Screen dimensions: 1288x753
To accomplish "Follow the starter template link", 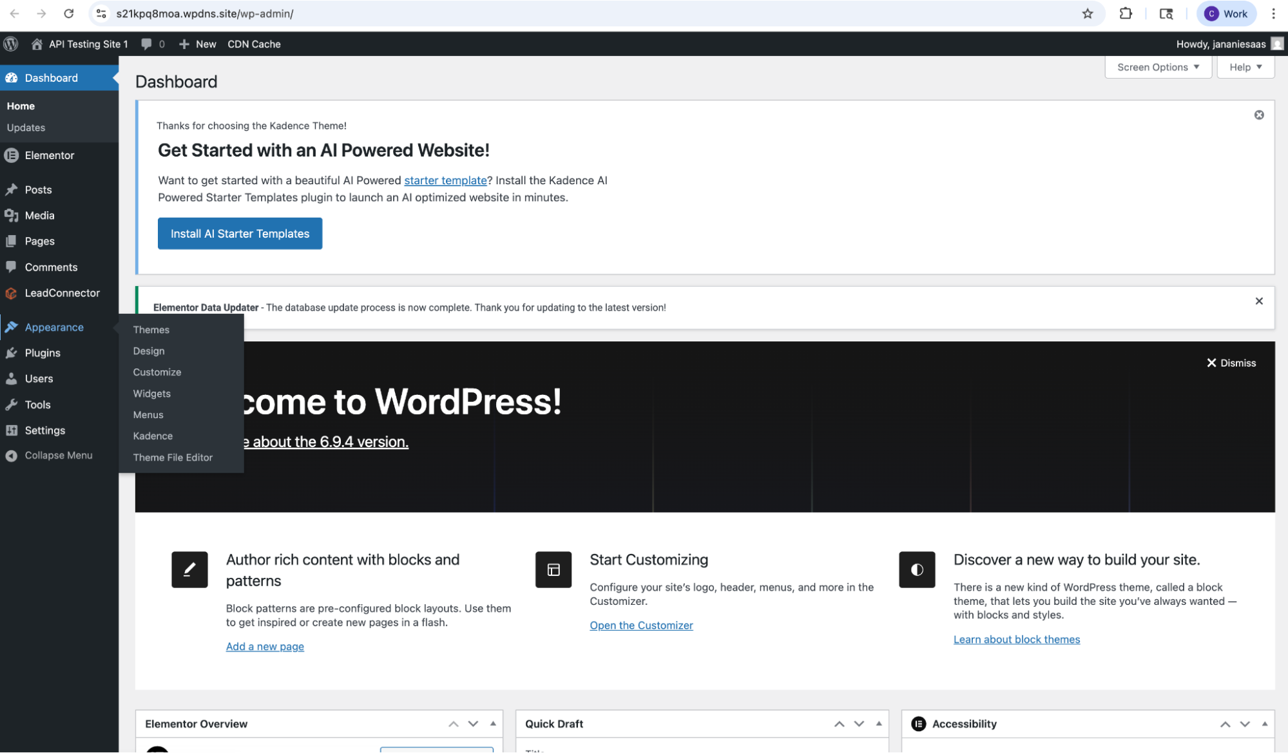I will (445, 180).
